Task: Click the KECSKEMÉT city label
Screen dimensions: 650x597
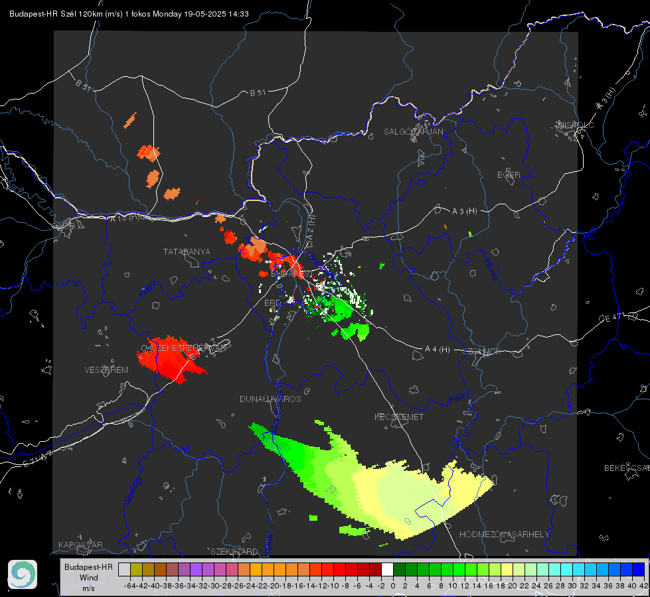Action: (x=399, y=417)
